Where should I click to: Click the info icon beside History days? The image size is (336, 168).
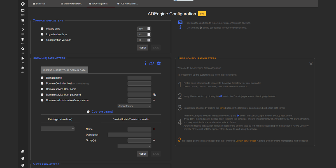point(42,29)
